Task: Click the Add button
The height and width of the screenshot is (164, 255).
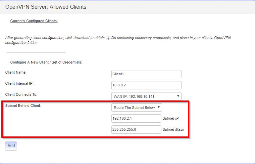Action: point(11,146)
